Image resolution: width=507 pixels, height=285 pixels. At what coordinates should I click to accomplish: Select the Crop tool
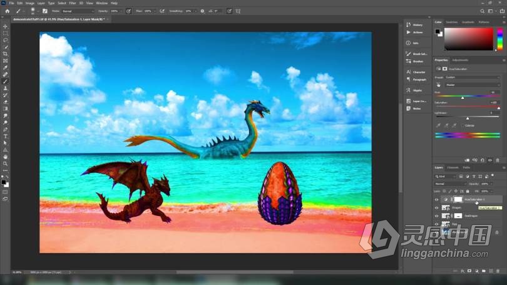click(5, 54)
